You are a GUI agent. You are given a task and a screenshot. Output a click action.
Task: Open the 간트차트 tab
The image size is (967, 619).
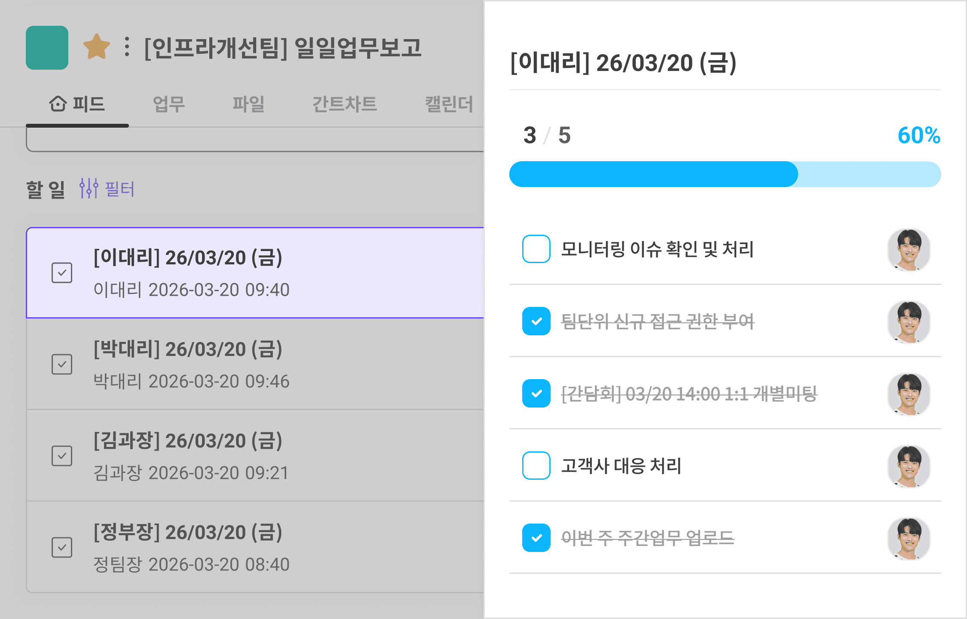(x=344, y=104)
